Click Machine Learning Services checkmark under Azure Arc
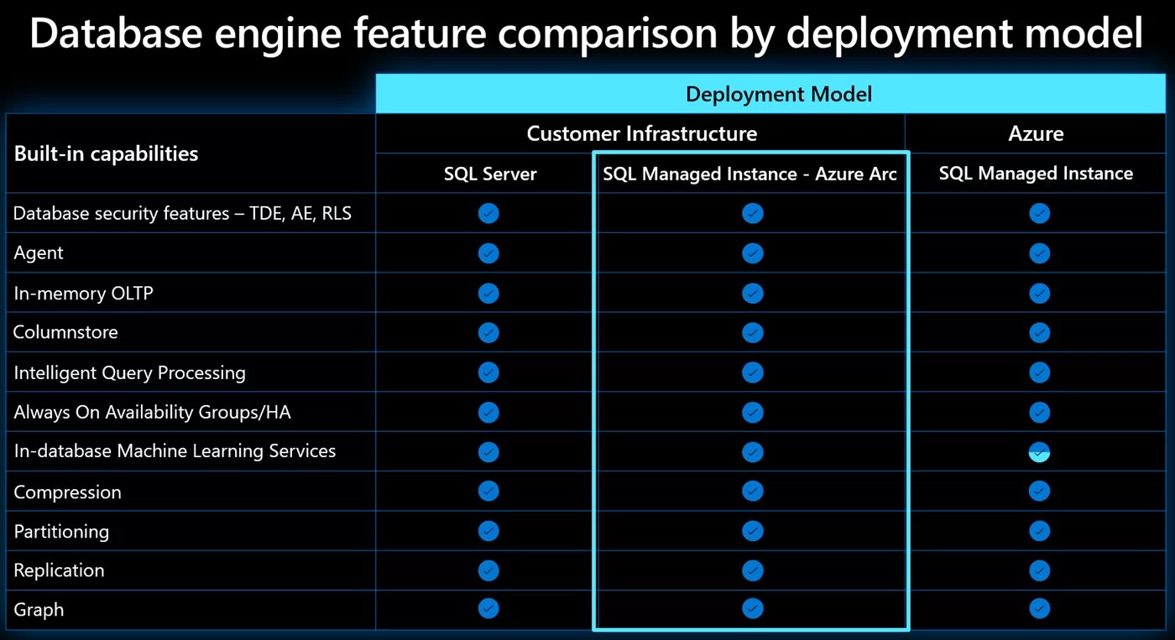 [753, 451]
